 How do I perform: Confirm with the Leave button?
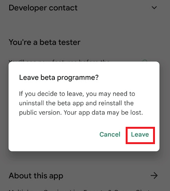coord(140,135)
